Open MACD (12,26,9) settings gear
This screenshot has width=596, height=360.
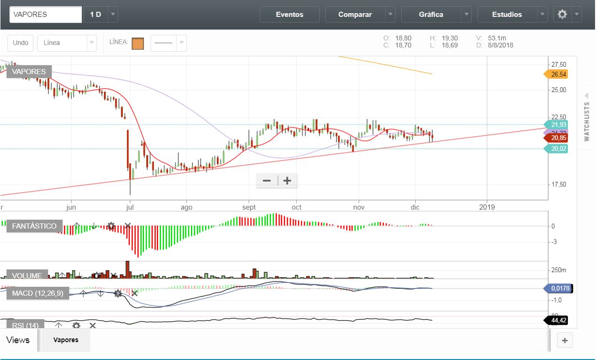point(118,293)
